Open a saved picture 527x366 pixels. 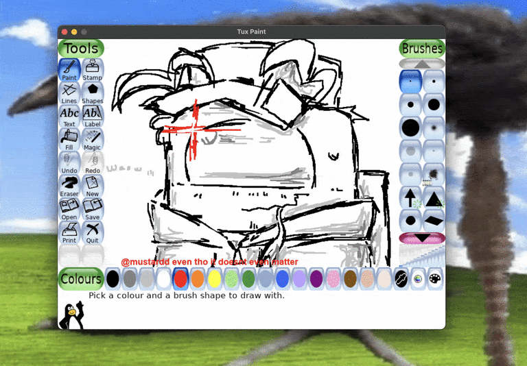pos(69,209)
